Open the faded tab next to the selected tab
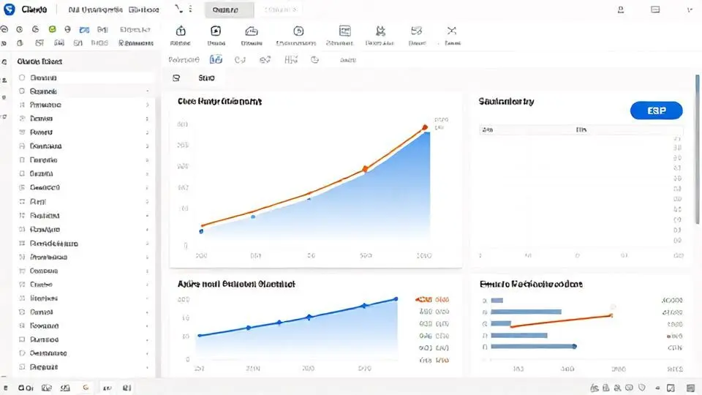Viewport: 702px width, 395px height. (281, 10)
